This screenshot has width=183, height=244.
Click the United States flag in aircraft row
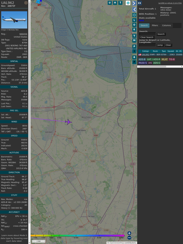pos(140,55)
